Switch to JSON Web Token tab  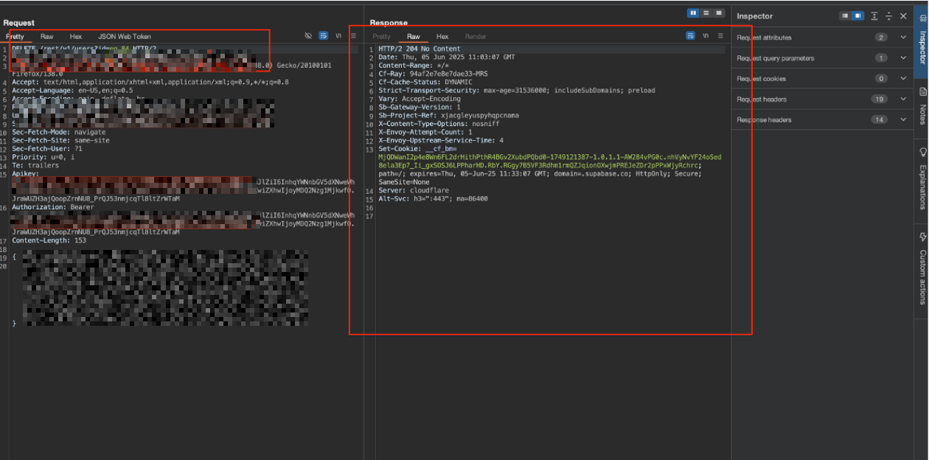click(125, 36)
